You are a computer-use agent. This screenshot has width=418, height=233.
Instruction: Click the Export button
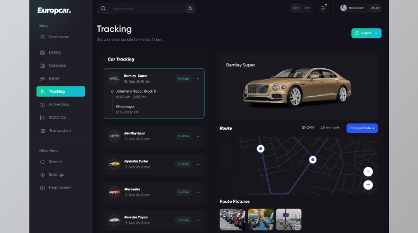click(x=366, y=33)
